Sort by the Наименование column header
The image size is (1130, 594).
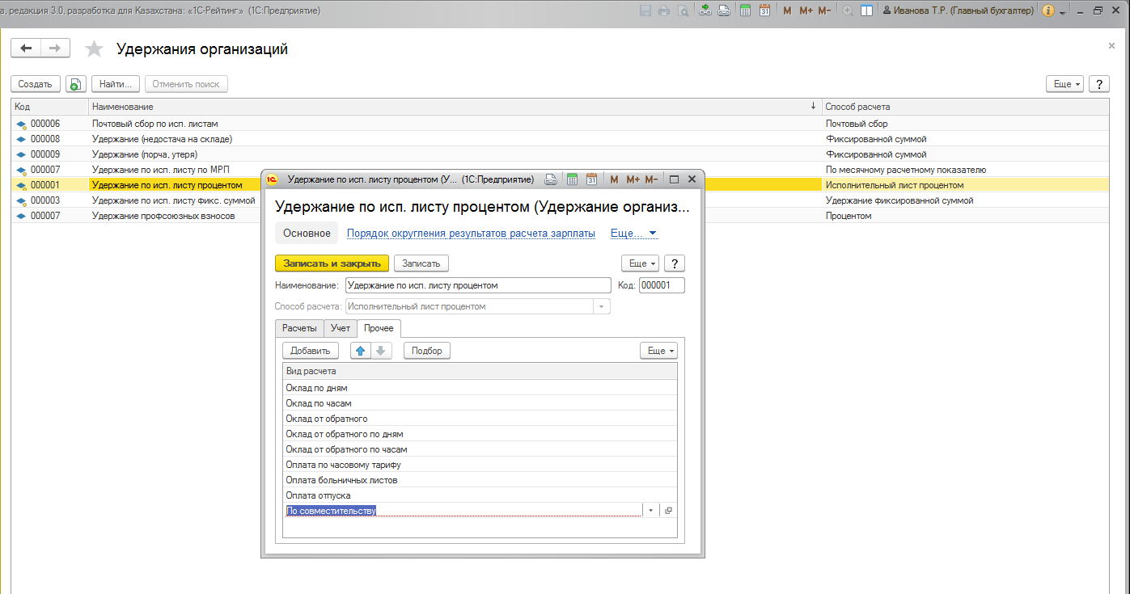click(x=454, y=107)
